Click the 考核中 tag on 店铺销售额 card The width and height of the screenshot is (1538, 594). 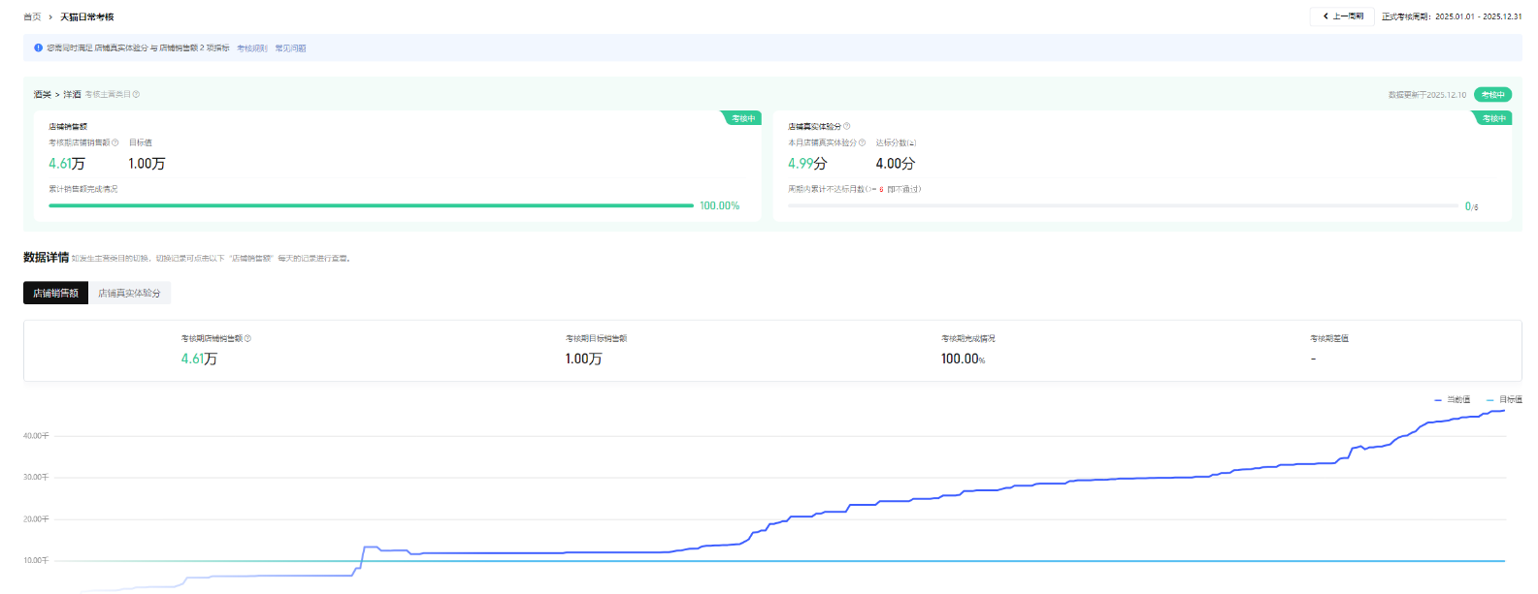tap(743, 118)
